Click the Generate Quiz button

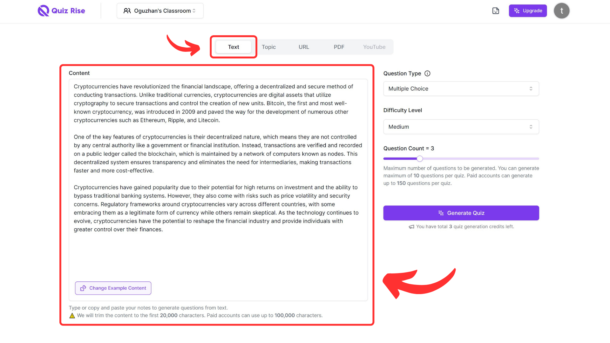click(x=461, y=213)
